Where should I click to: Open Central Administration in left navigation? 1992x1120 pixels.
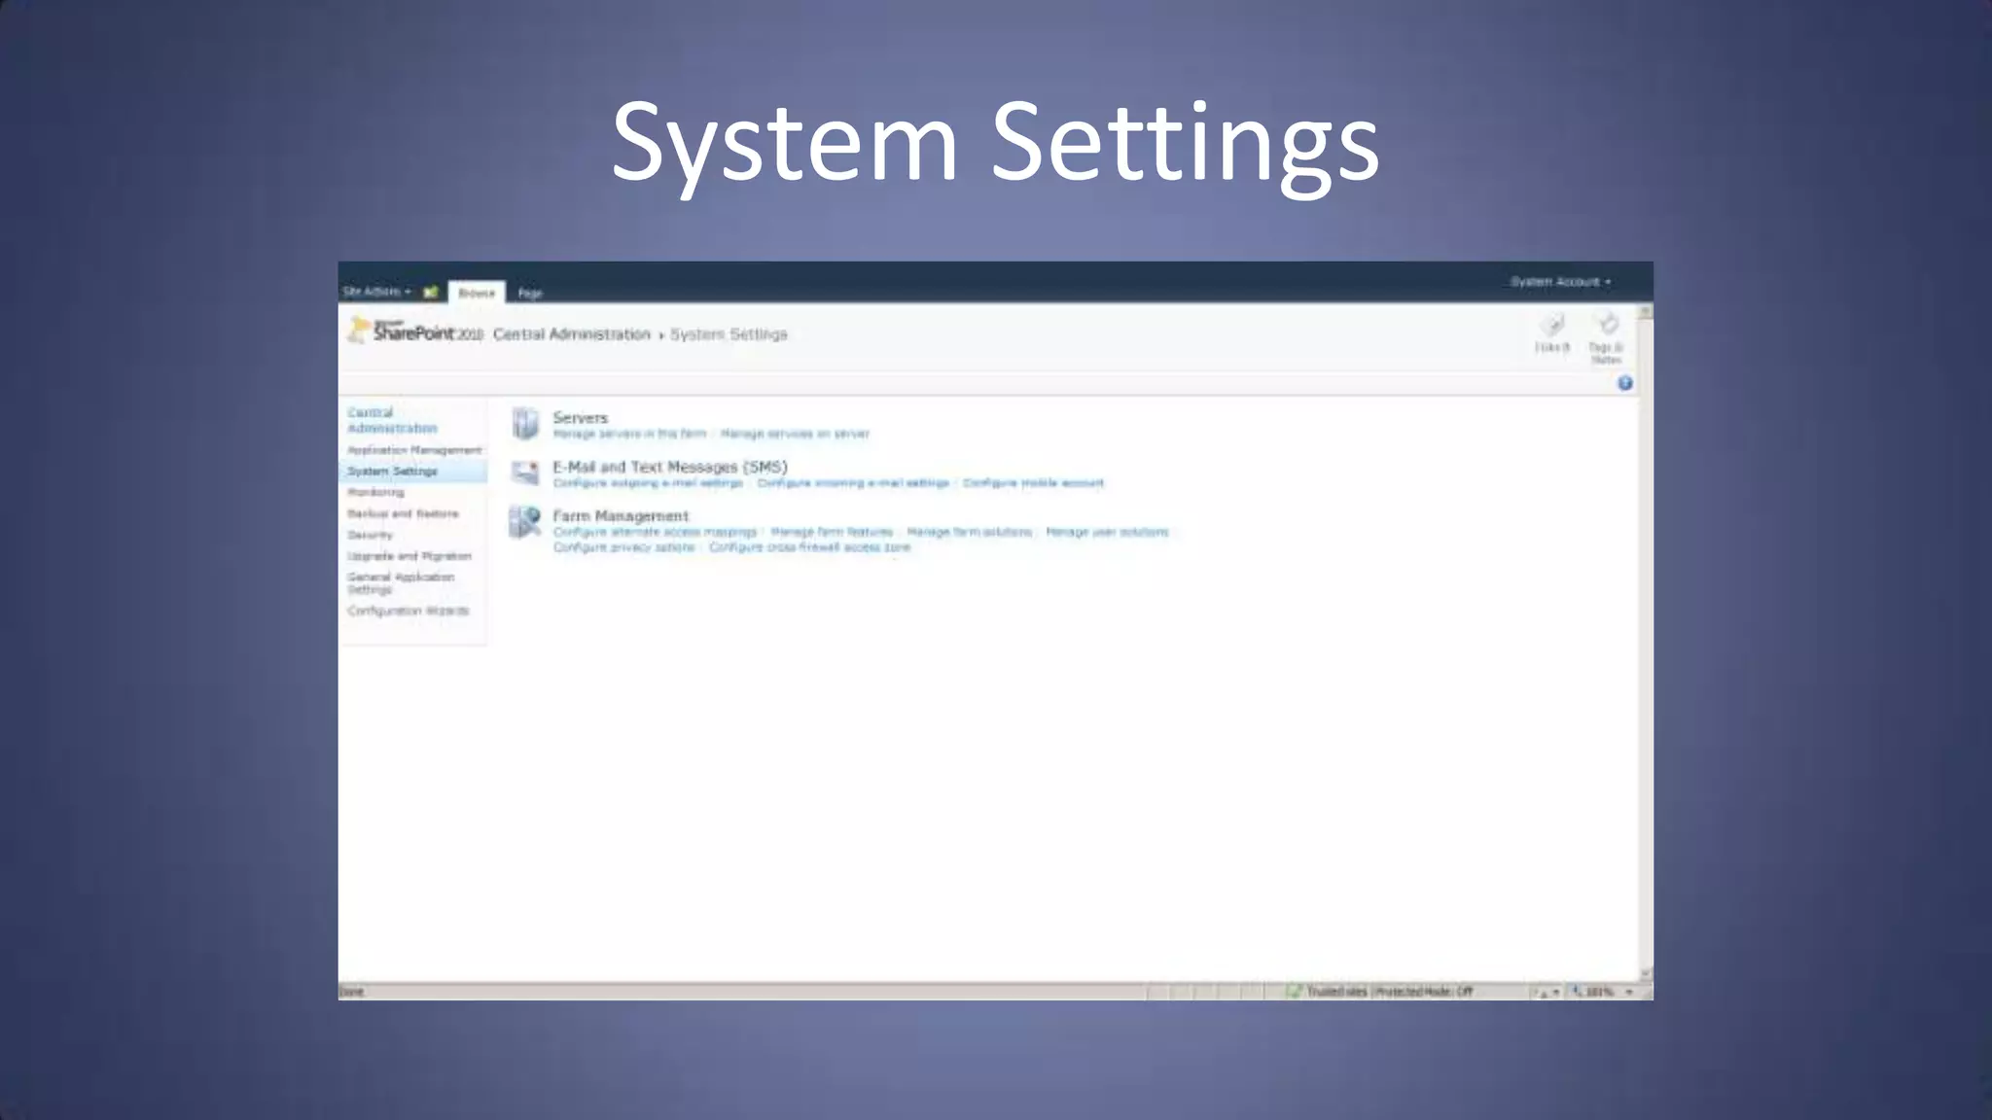[393, 420]
